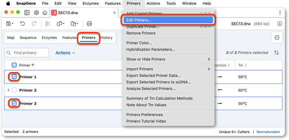289x140 pixels.
Task: Choose Edit Primers... from the menu
Action: [168, 20]
